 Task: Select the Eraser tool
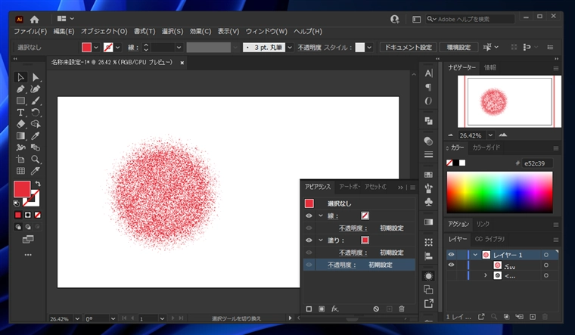pos(20,124)
